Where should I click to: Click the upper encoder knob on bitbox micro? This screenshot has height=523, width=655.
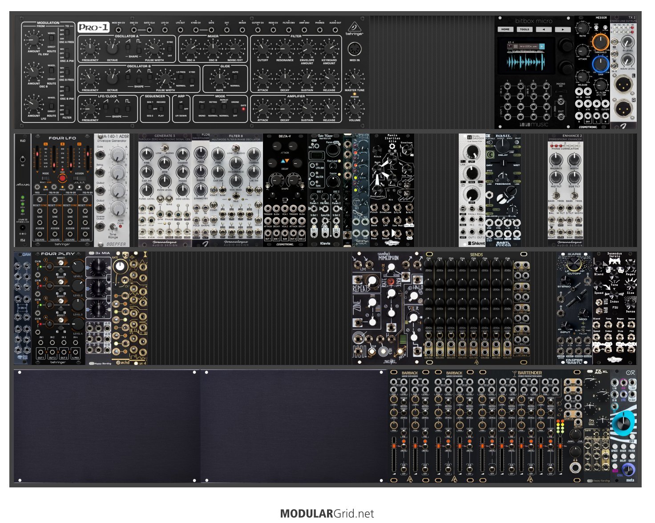click(566, 46)
